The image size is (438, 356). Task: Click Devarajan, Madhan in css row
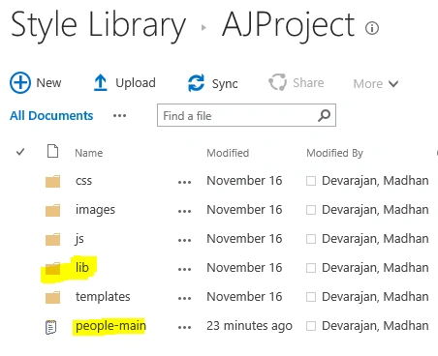point(375,181)
